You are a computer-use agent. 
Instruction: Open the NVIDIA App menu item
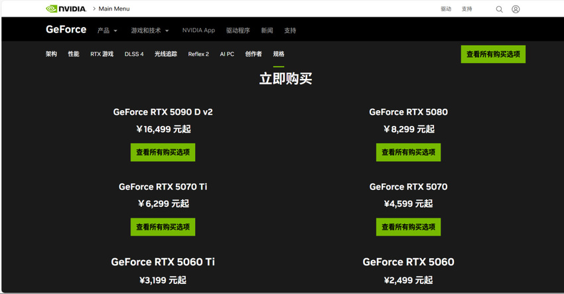pos(198,31)
